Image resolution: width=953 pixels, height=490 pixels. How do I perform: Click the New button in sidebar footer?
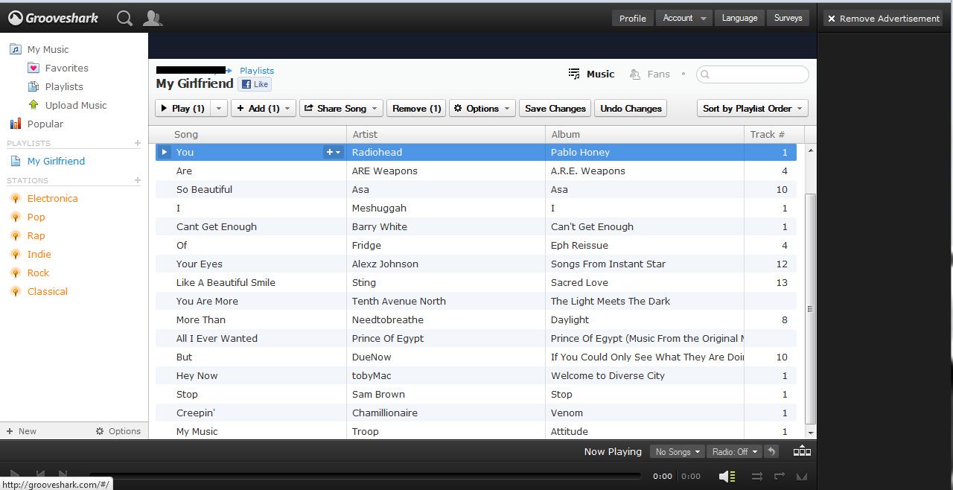[x=22, y=431]
